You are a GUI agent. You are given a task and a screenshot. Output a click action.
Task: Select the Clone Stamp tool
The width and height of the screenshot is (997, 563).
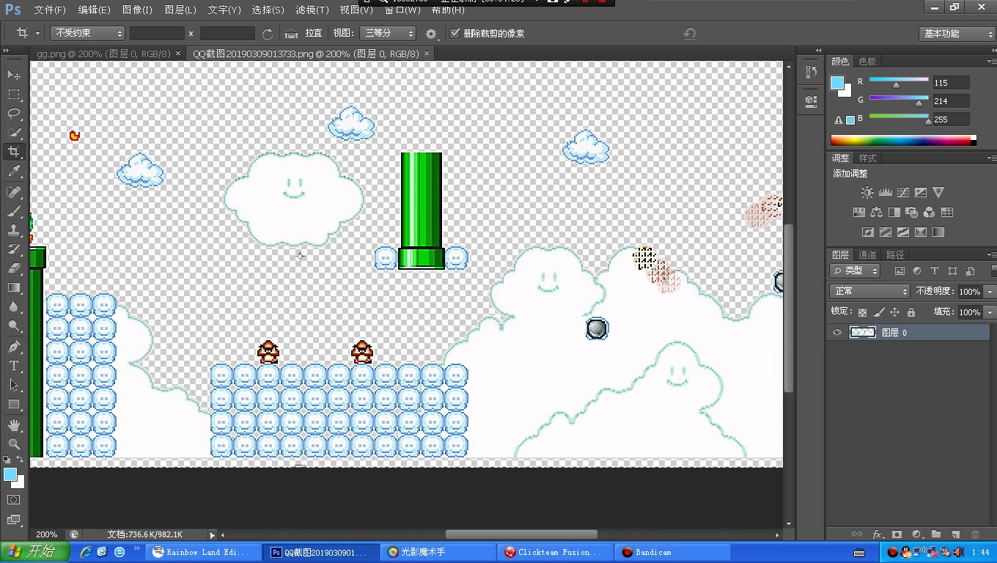tap(14, 230)
